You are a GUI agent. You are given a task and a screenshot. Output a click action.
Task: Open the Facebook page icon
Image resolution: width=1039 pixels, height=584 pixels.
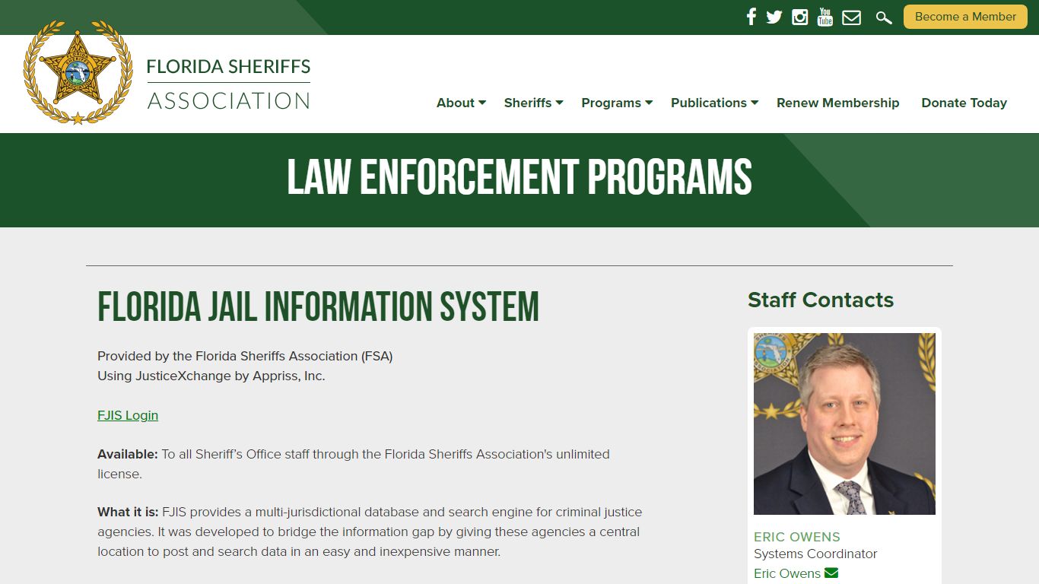pyautogui.click(x=751, y=17)
